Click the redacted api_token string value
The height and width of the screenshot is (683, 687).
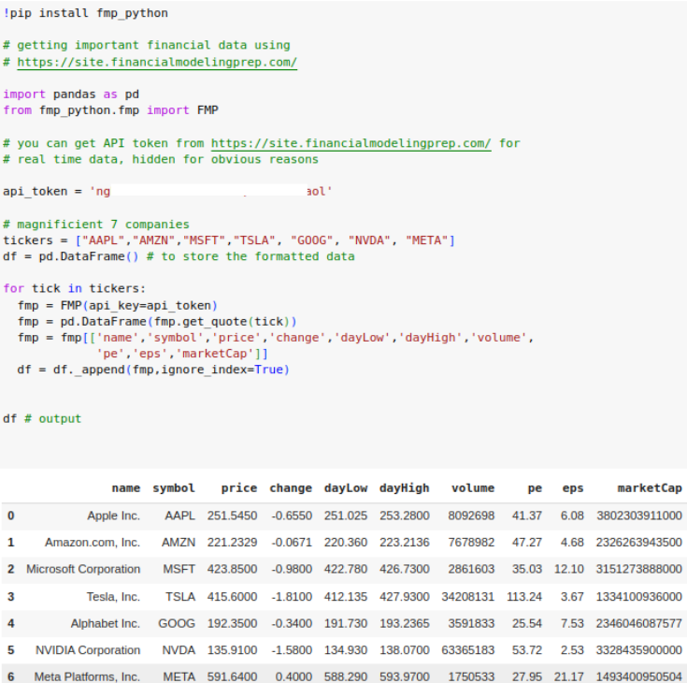tap(210, 191)
